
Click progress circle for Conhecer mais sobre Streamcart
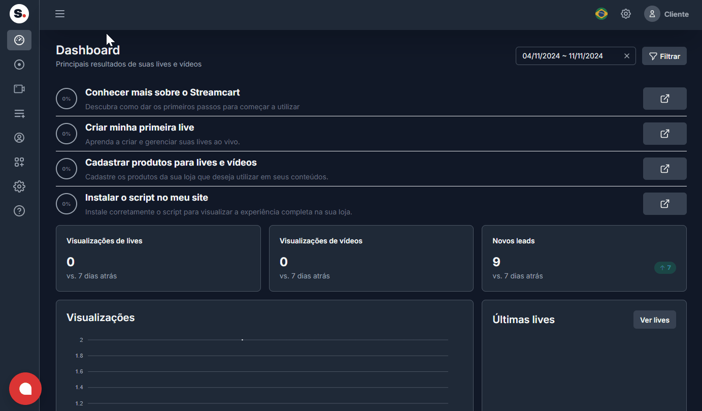66,99
